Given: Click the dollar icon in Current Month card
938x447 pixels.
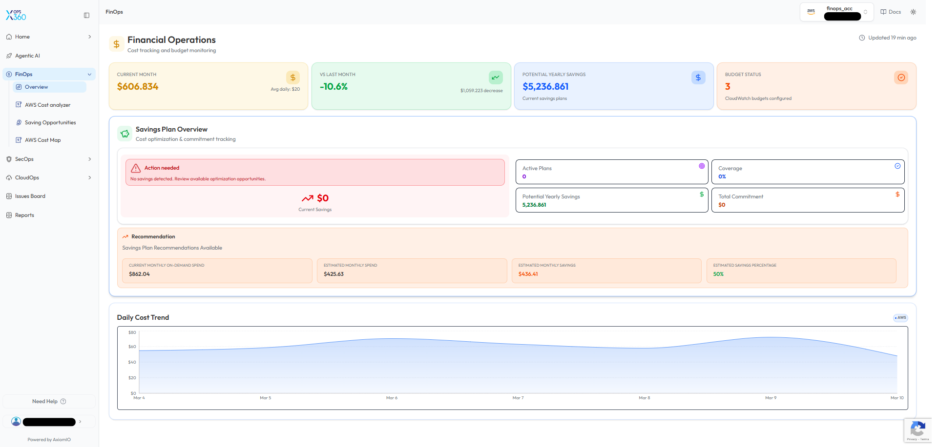Looking at the screenshot, I should (293, 78).
